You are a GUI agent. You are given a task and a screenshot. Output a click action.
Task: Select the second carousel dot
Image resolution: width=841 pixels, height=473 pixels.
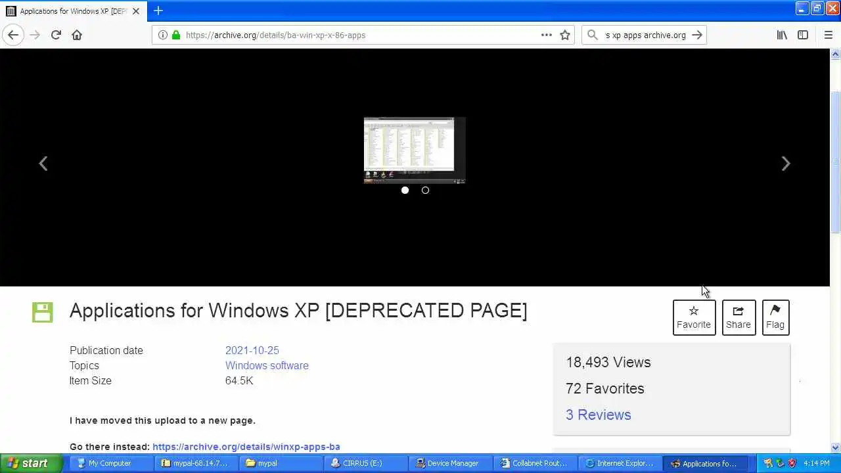[425, 190]
